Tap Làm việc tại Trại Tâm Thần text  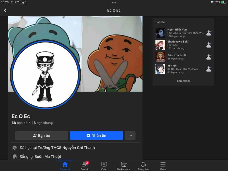pos(186,33)
